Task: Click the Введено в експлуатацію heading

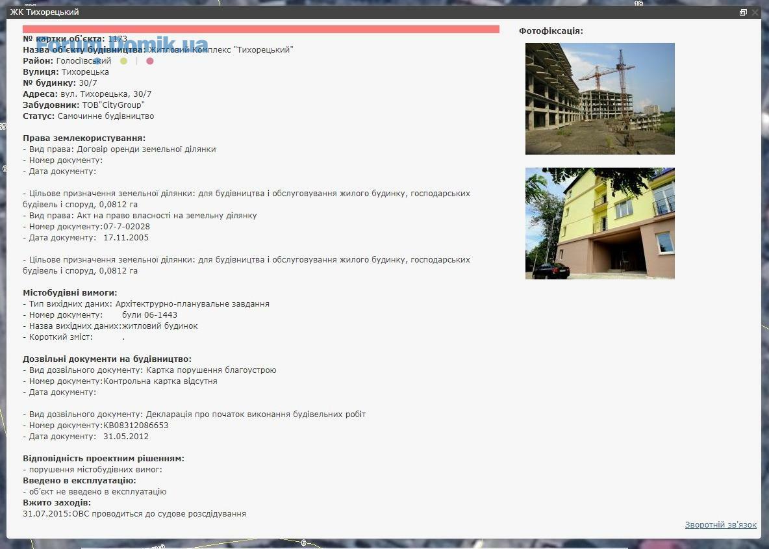Action: [79, 480]
